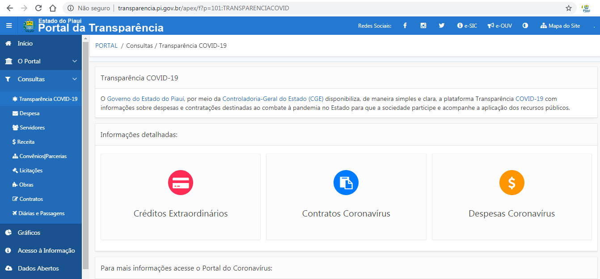Open O Portal sidebar menu

point(29,61)
